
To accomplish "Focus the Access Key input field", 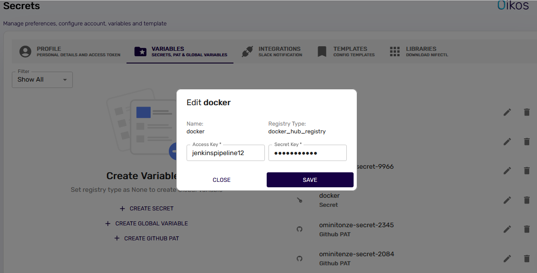I will [x=225, y=153].
